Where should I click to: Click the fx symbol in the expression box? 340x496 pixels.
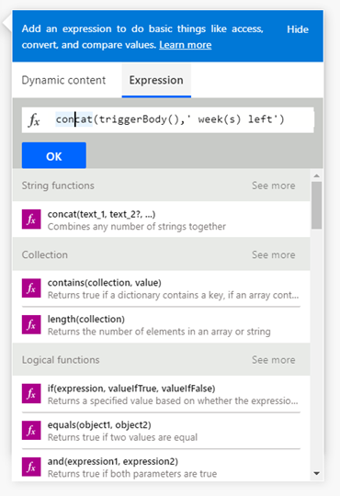coord(34,120)
